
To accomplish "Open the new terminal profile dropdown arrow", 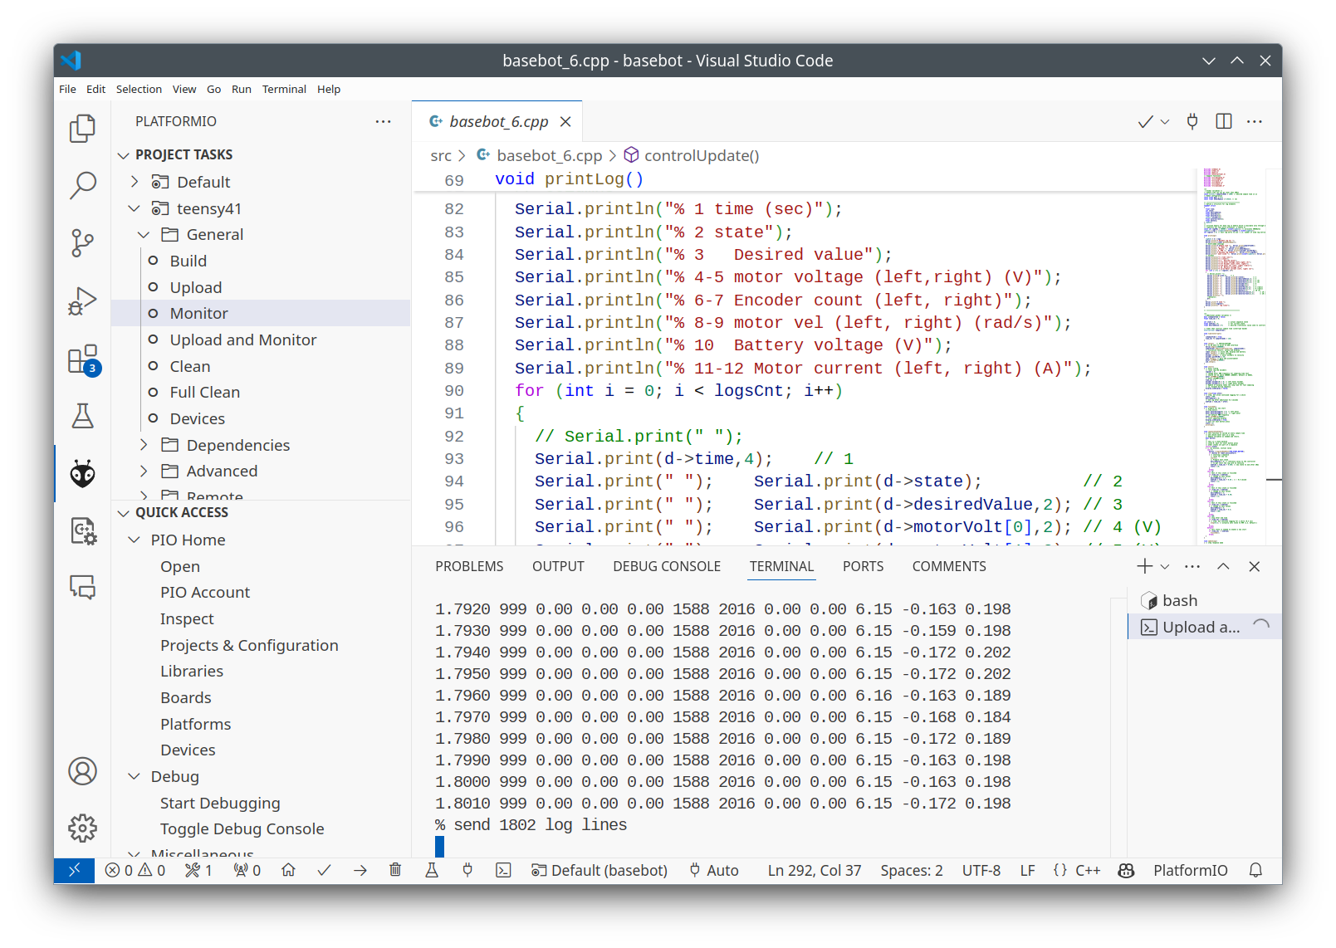I will click(1165, 566).
